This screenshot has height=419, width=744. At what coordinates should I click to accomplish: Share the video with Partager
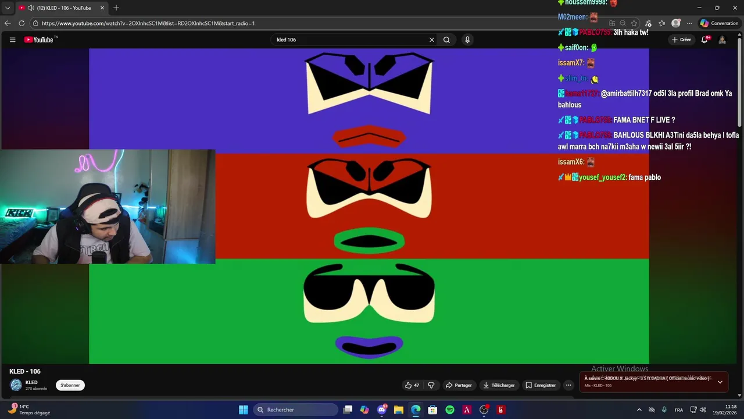point(459,385)
